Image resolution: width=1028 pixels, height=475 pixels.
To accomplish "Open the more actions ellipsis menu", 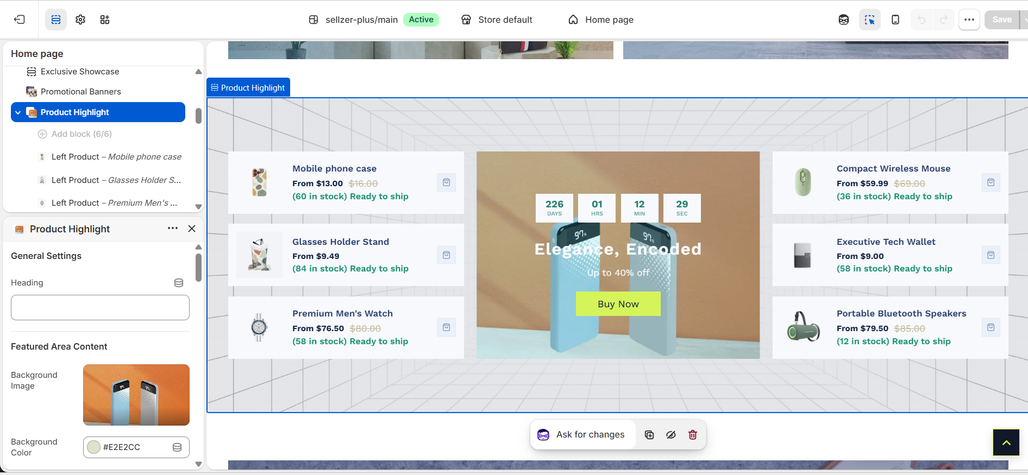I will click(969, 20).
